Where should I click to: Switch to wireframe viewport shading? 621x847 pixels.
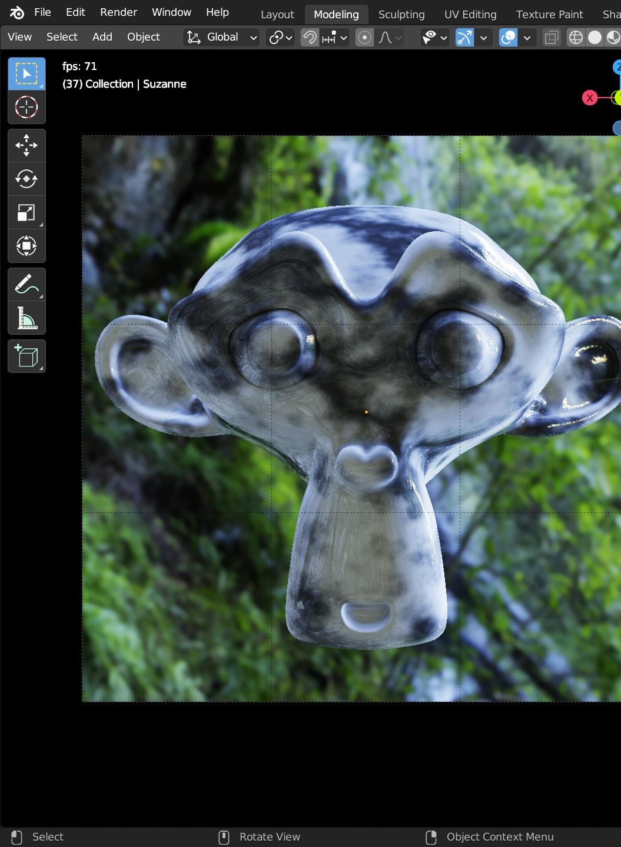click(x=576, y=38)
